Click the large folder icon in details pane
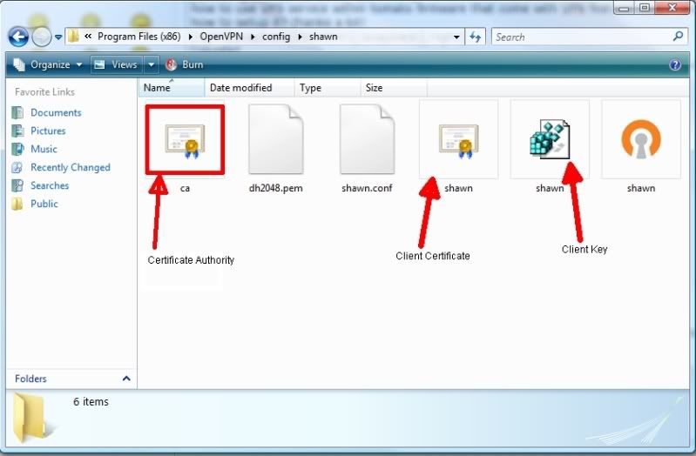Viewport: 696px width, 456px height. tap(32, 418)
